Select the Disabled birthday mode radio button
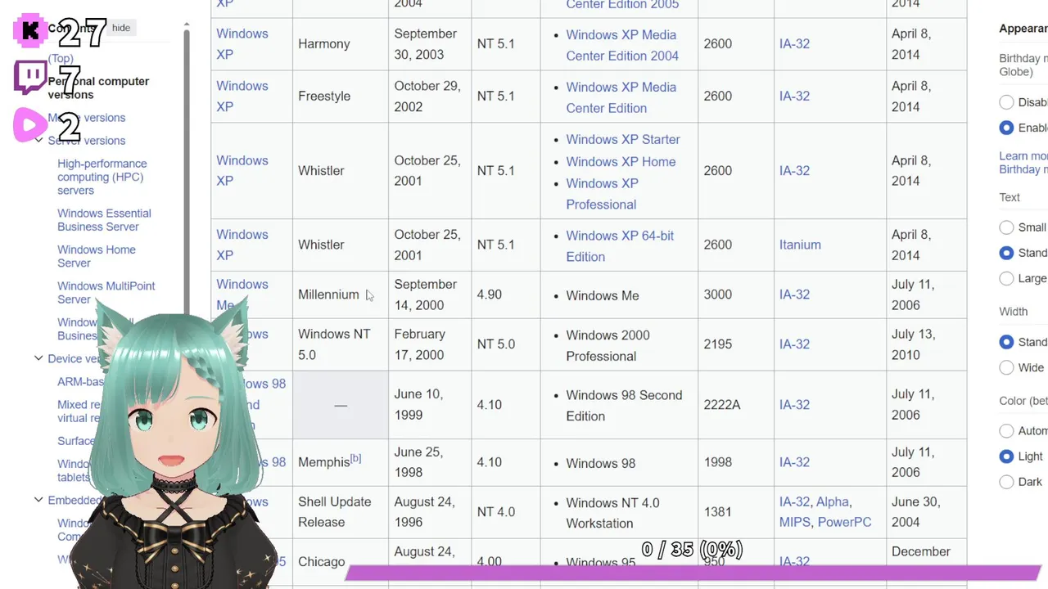The height and width of the screenshot is (589, 1048). [1006, 102]
